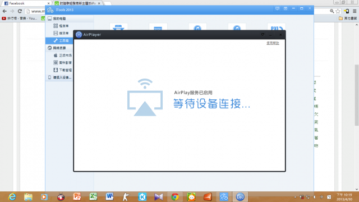Minimize the AirPlayer window
The width and height of the screenshot is (359, 202).
270,35
